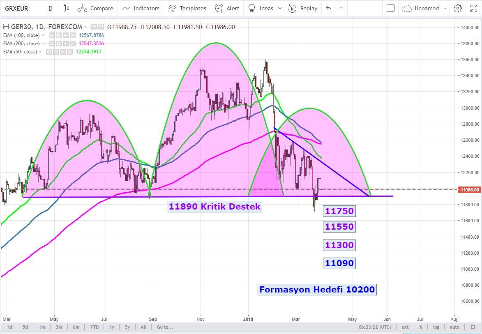
Task: Toggle log scale on the price axis
Action: coord(436,327)
